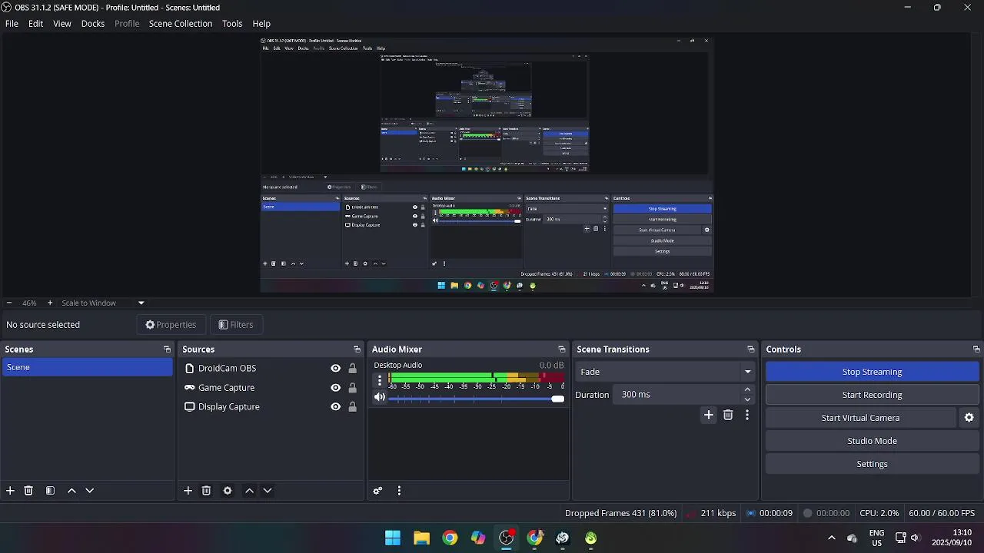
Task: Add a transition with the plus icon
Action: 709,415
